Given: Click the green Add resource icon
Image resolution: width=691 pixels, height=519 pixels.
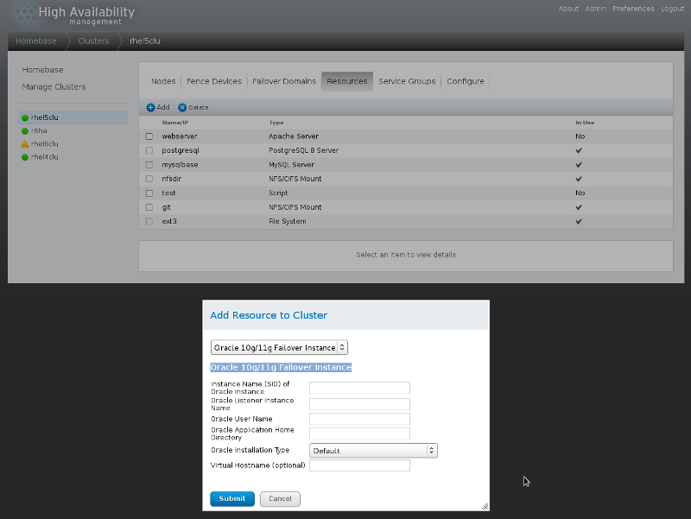Looking at the screenshot, I should click(x=152, y=107).
